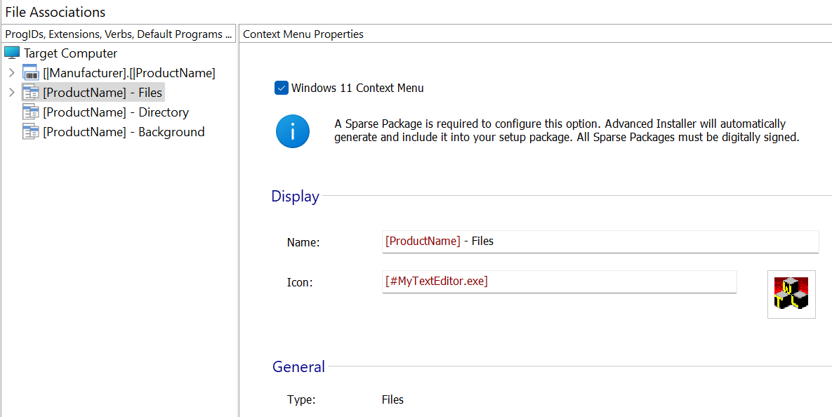Switch to the ProgIDs, Extensions, Verbs pane
Screen dimensions: 832x417
(118, 34)
